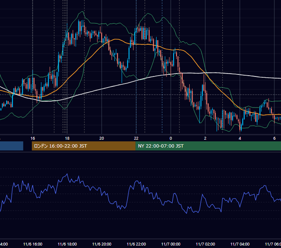Select the NY 22:00-07:00 JST session bar
Viewport: 281px width, 248px height.
coord(208,146)
